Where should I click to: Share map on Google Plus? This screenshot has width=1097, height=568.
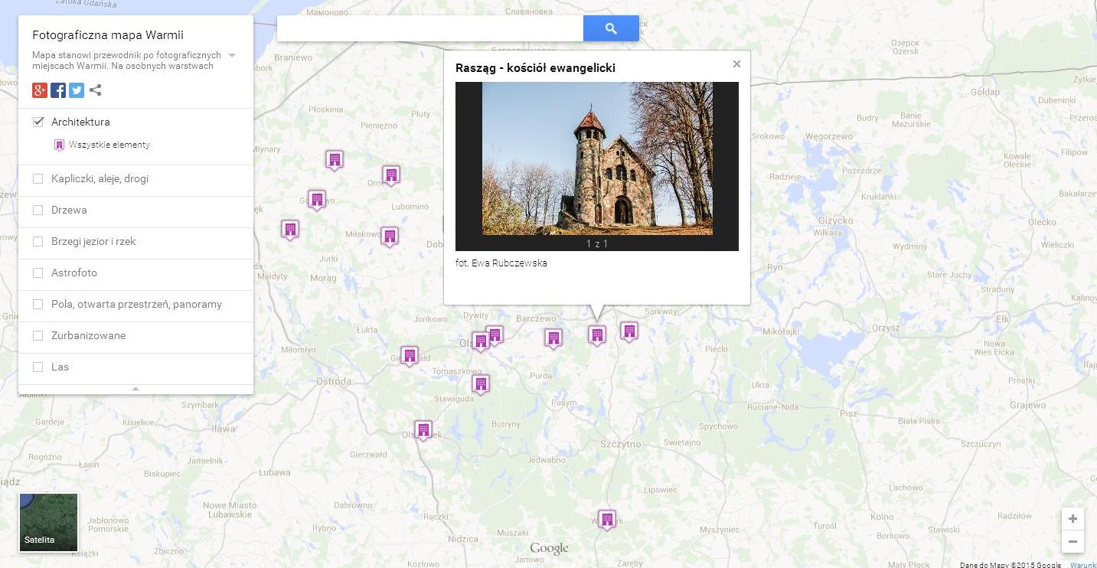click(40, 90)
